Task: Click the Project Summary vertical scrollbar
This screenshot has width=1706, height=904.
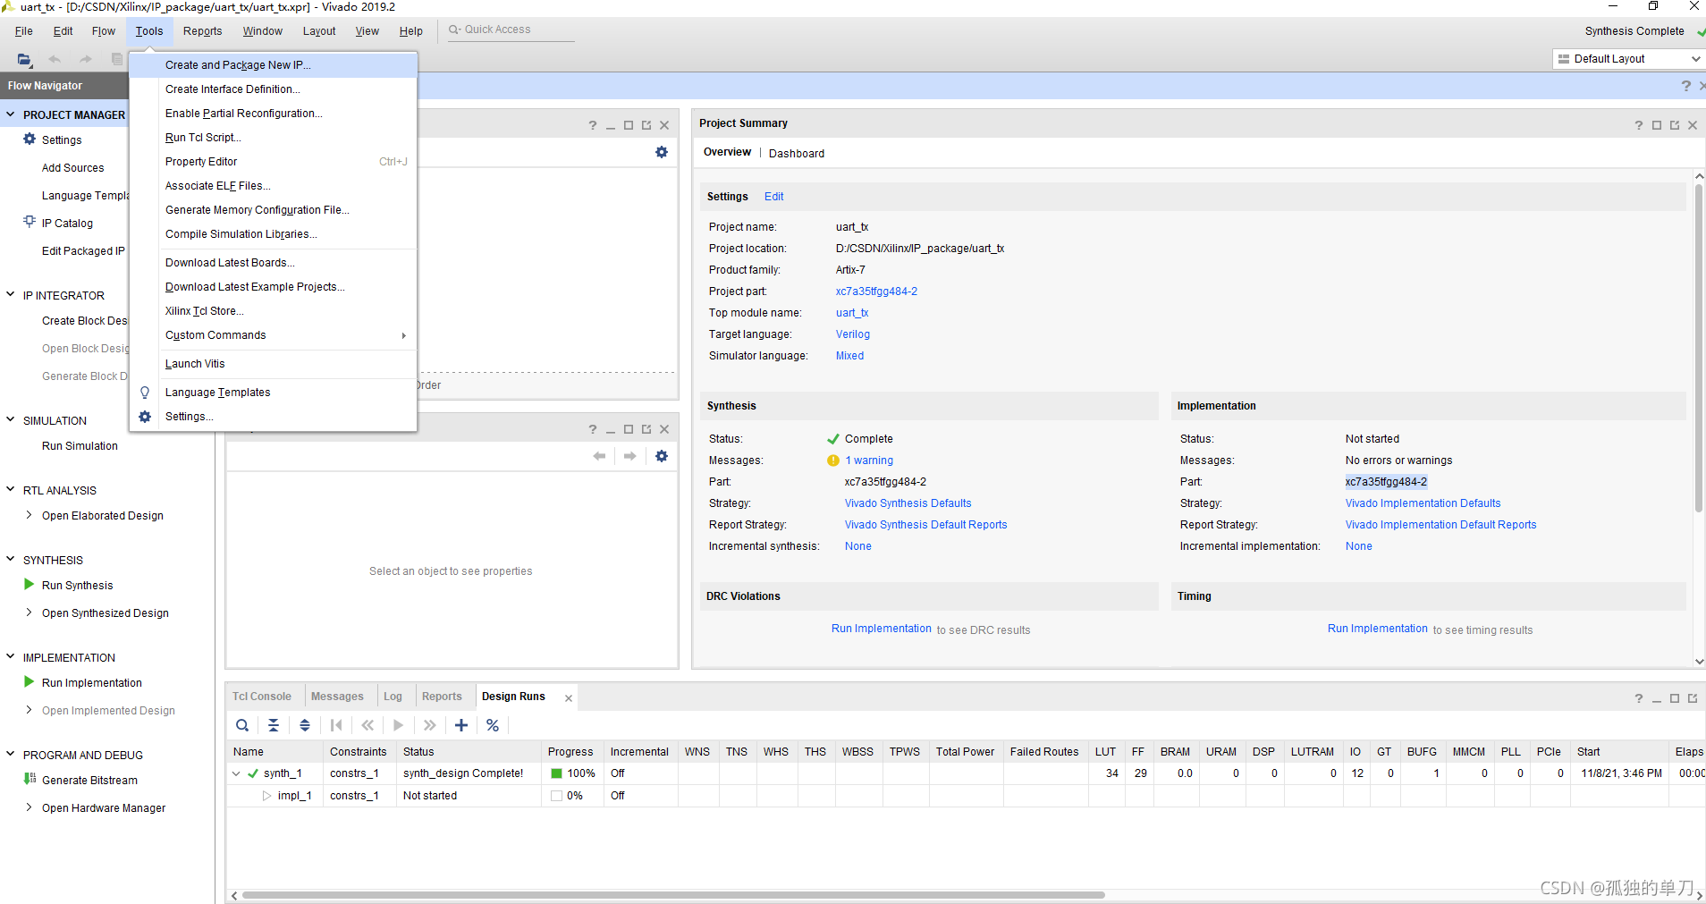Action: [x=1699, y=349]
